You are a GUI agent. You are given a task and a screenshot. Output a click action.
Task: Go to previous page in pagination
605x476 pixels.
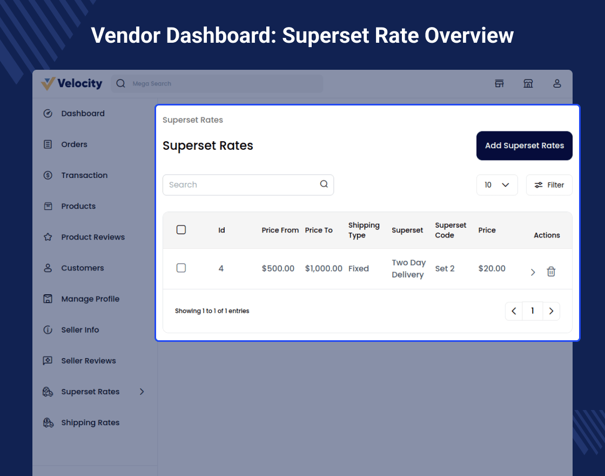[x=514, y=311]
